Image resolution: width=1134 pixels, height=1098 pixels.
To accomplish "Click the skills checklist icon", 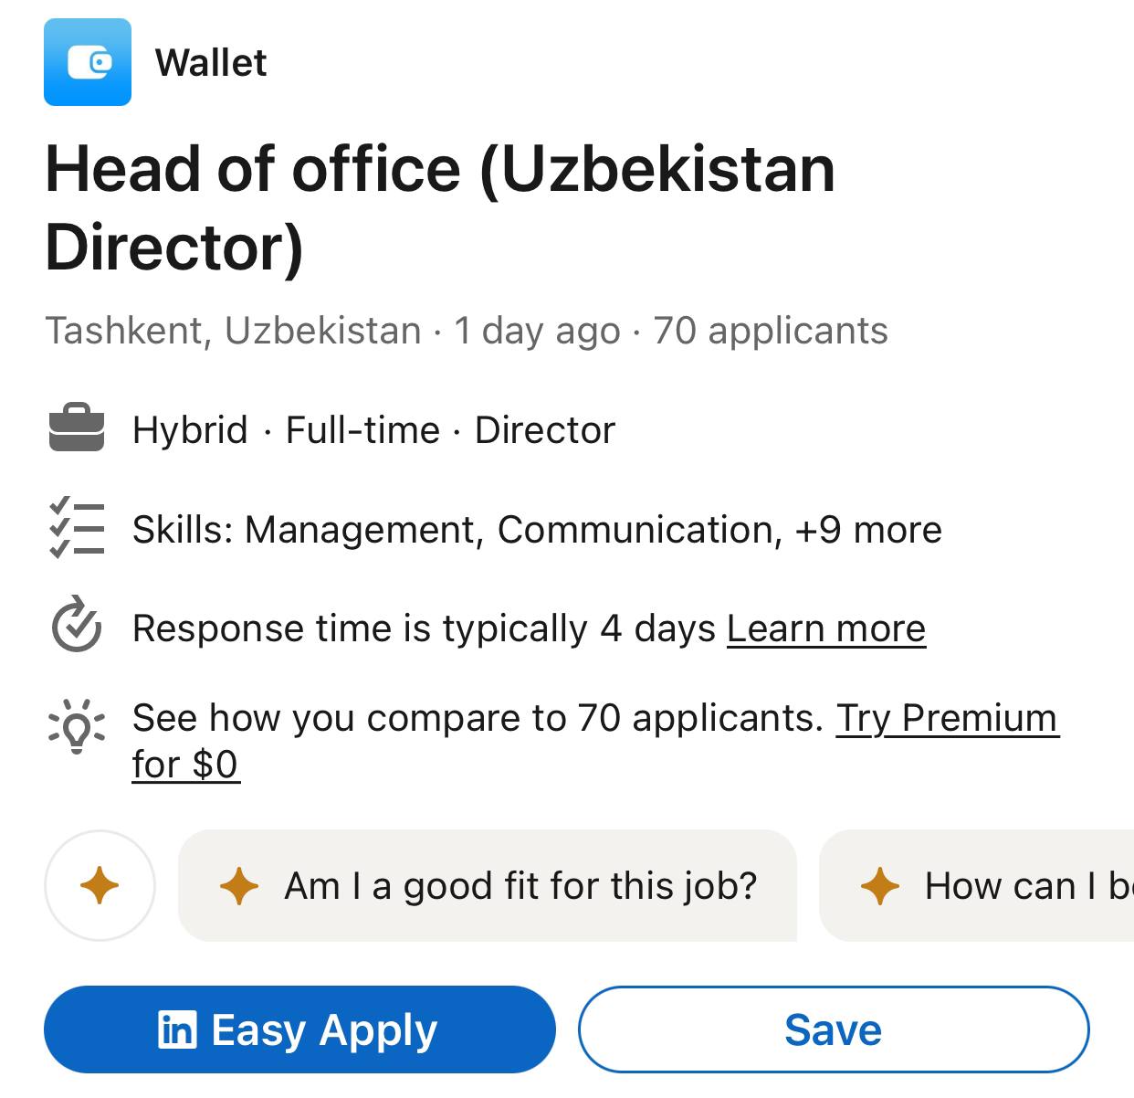I will pos(77,529).
